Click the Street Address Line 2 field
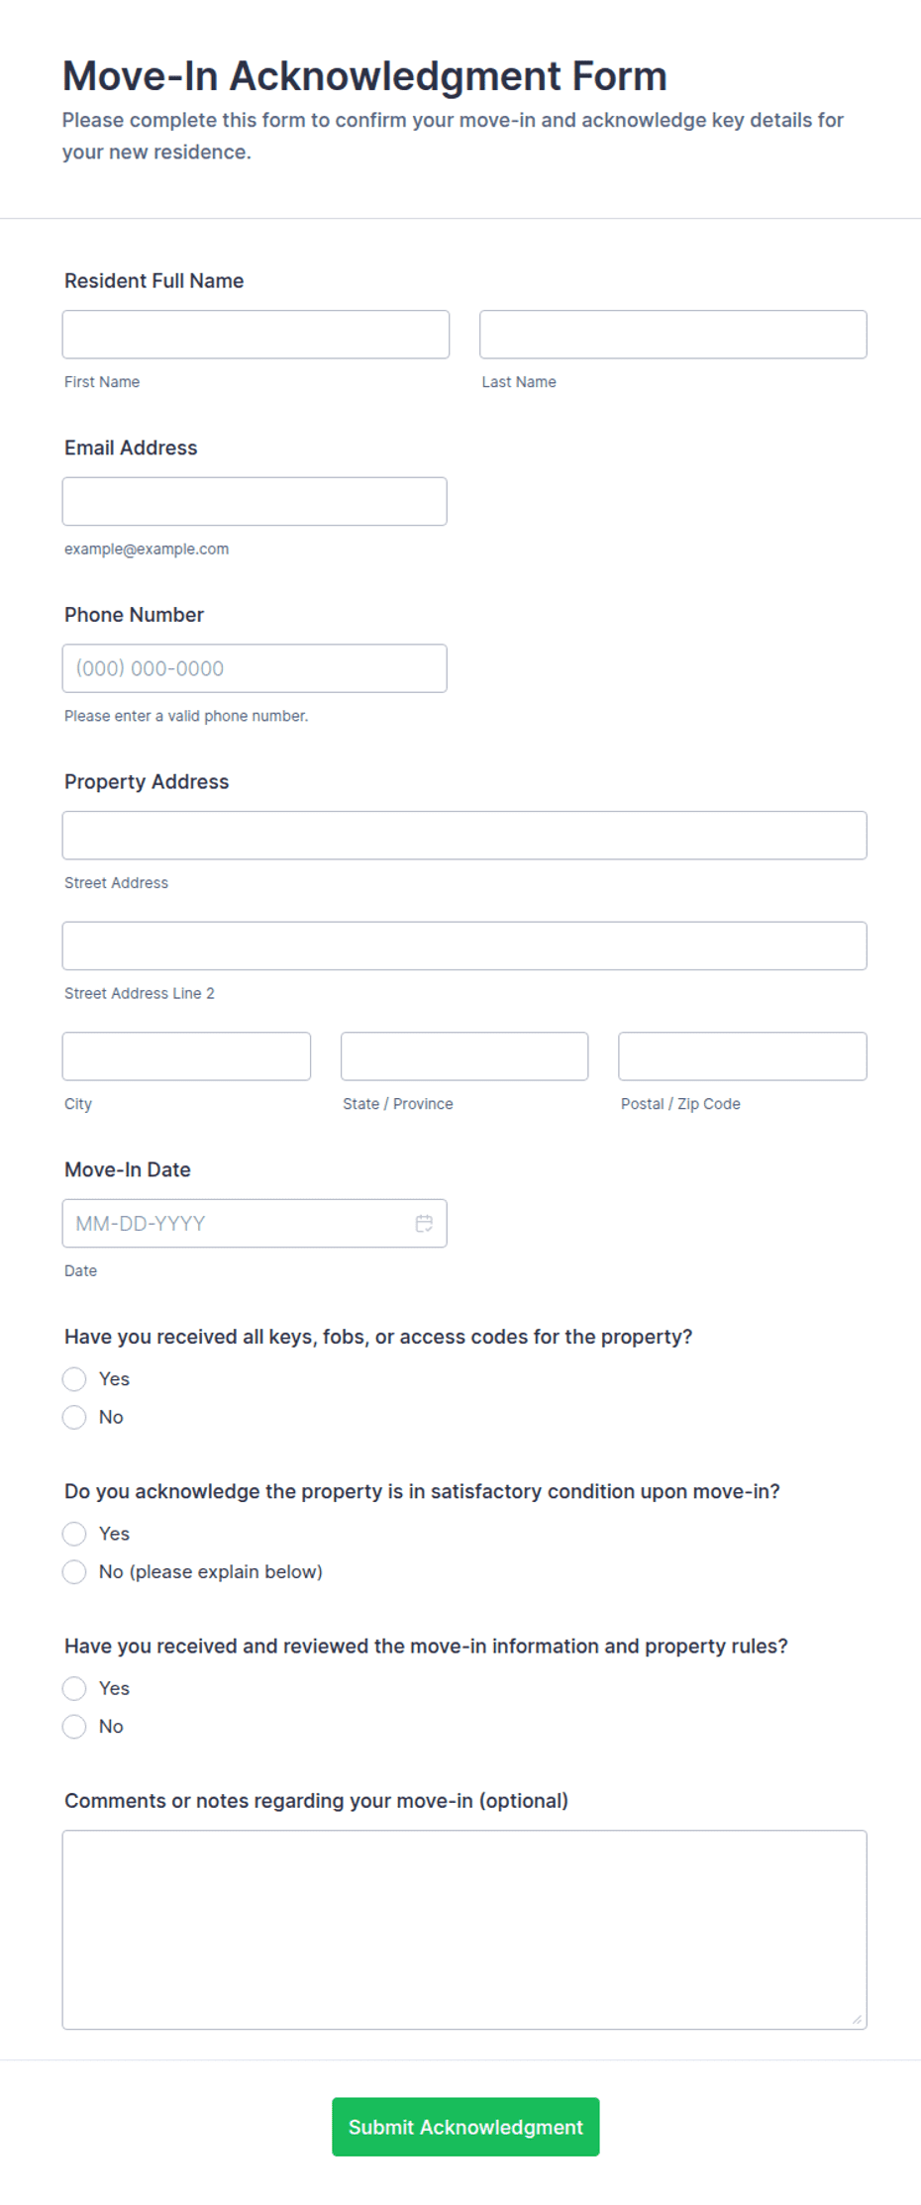This screenshot has width=921, height=2205. (464, 946)
